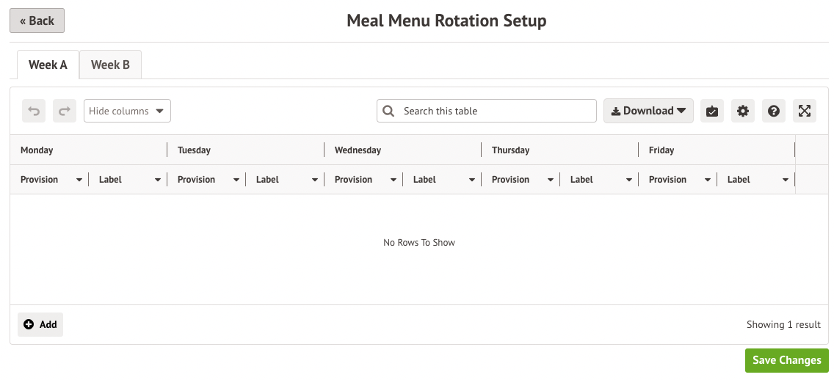This screenshot has height=380, width=834.
Task: Click the undo arrow icon
Action: (34, 111)
